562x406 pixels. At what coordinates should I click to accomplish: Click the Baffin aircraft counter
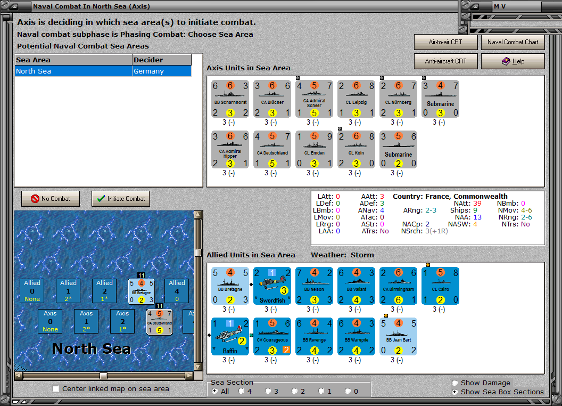coord(230,337)
